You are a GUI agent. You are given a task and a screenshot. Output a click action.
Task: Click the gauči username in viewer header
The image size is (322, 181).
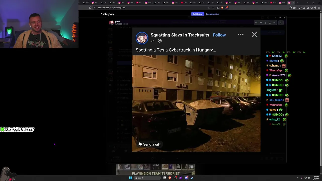pos(117,22)
